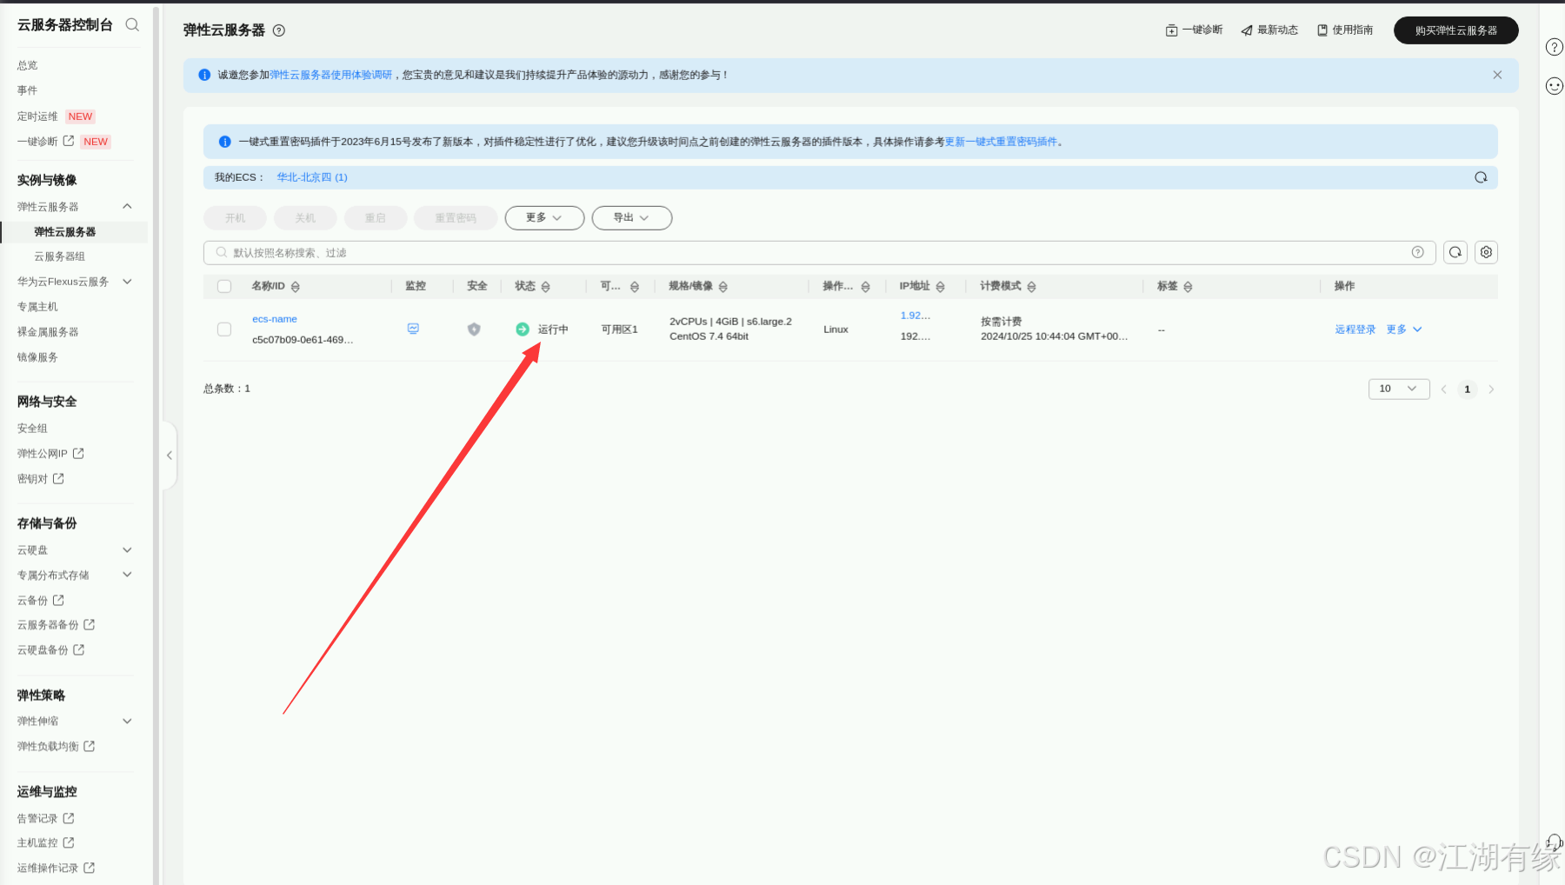Click 购买弹性云服务器 button

coord(1456,30)
